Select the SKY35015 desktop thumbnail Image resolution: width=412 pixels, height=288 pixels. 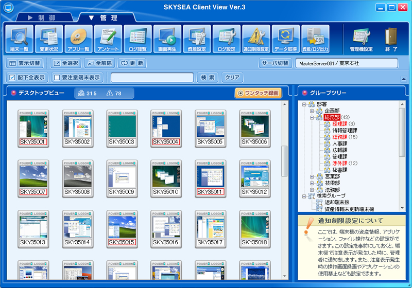pos(122,229)
